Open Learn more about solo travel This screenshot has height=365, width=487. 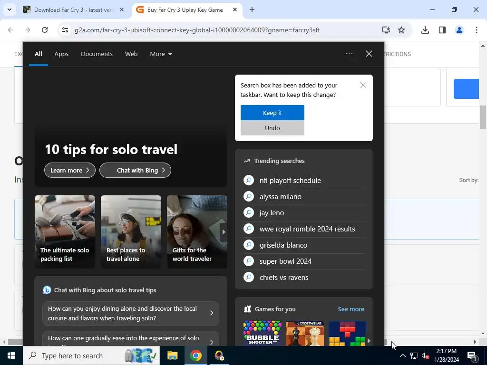coord(70,170)
